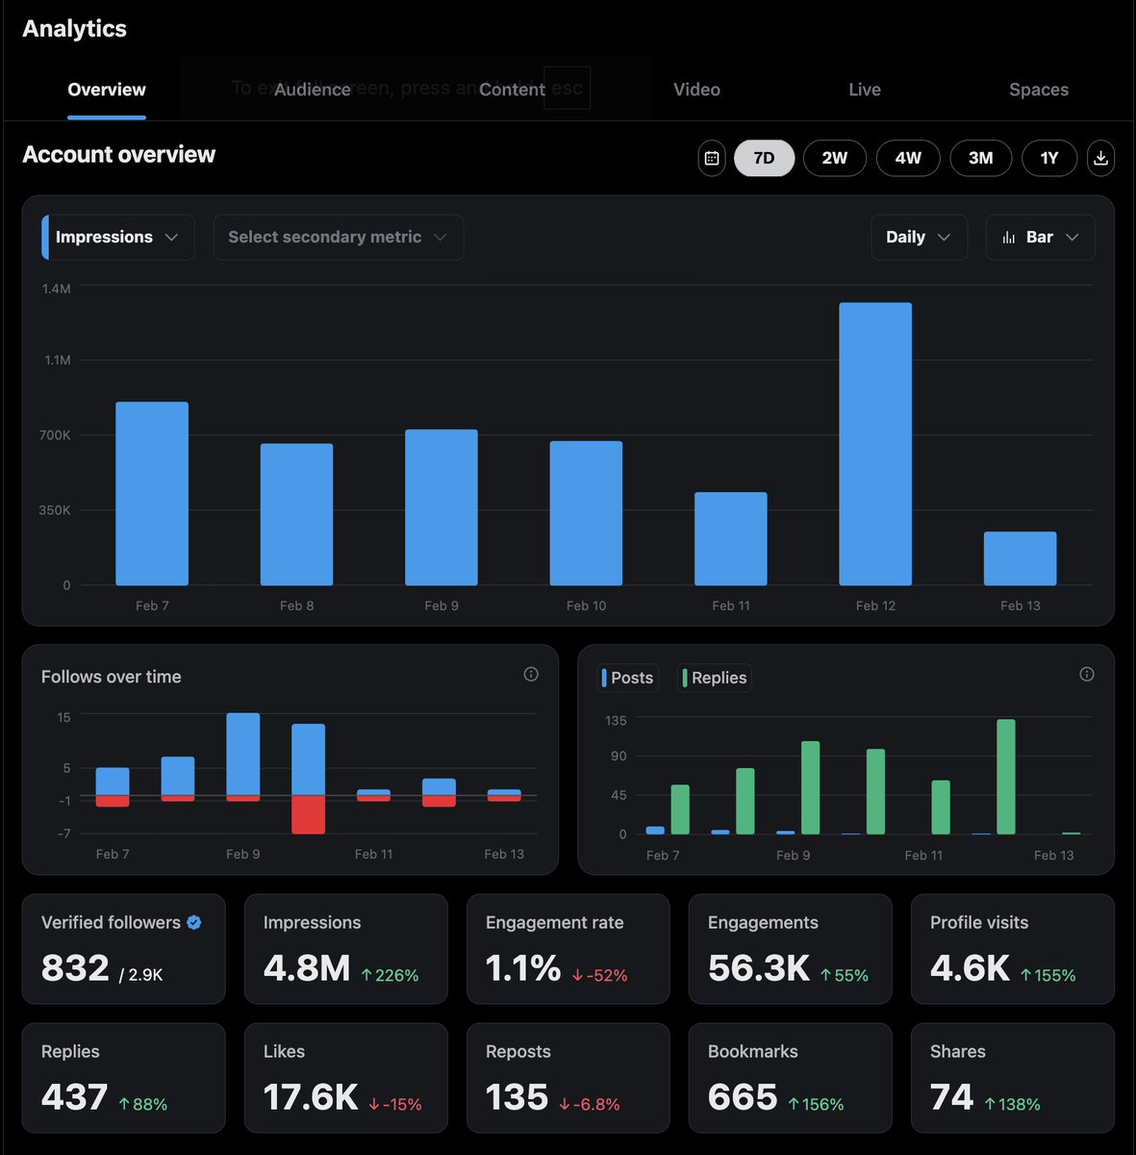
Task: Click the / 2.9K total followers text
Action: click(140, 975)
